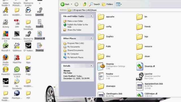Collapse the File and Folder Tasks panel
Screen dimensions: 181x102
click(91, 16)
